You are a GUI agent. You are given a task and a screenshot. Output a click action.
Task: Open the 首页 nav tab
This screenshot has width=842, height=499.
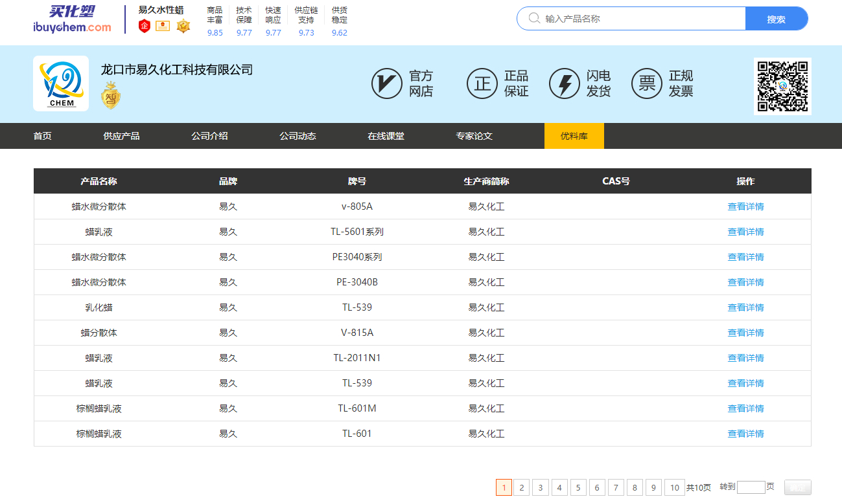[x=43, y=136]
